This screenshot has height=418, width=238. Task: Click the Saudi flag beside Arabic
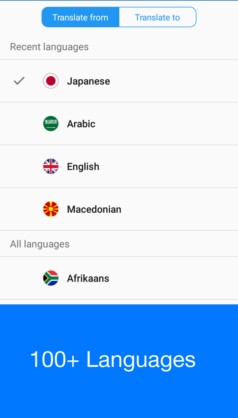[51, 124]
